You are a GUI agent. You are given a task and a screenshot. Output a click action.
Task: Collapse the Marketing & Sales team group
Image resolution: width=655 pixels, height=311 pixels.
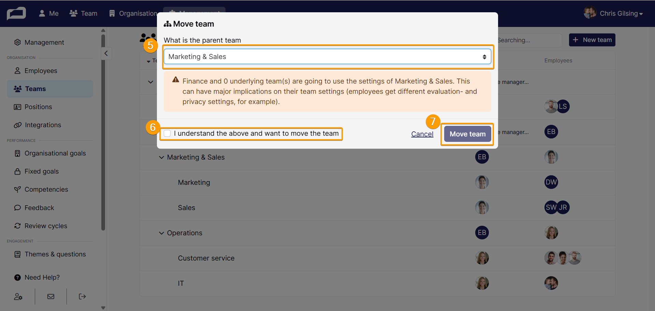coord(161,157)
